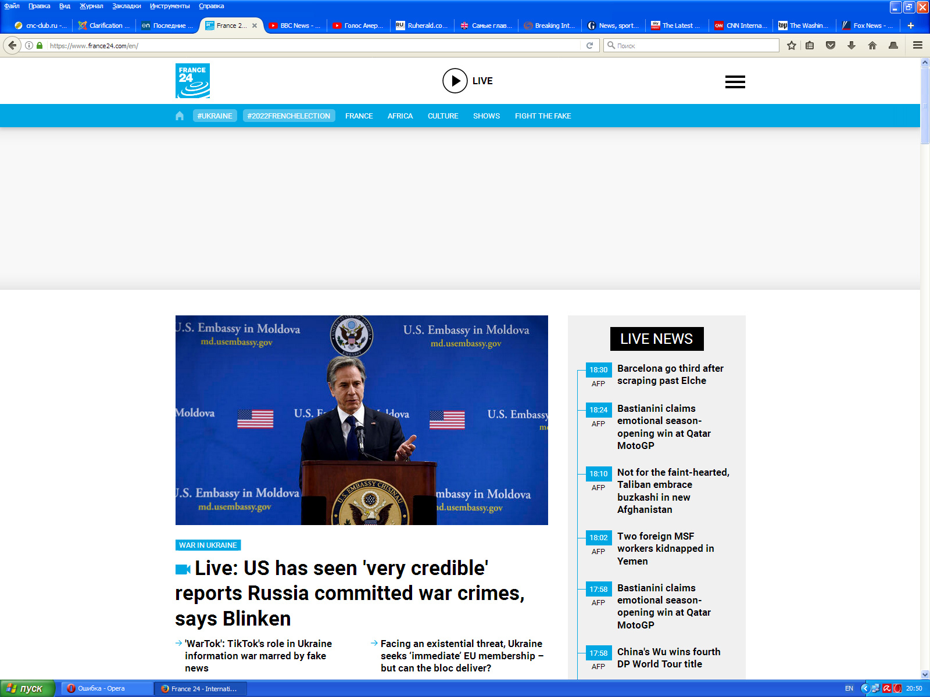Click the browser home page icon

pos(872,45)
